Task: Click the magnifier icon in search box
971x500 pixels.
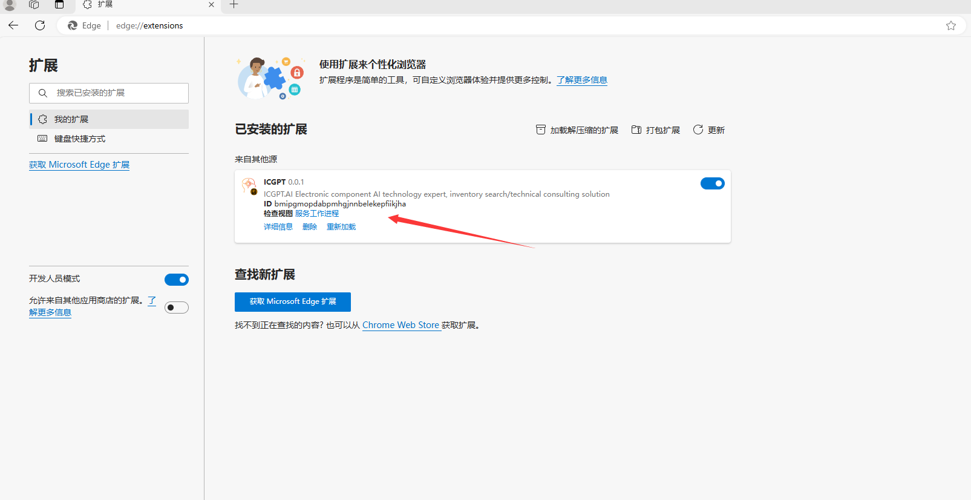Action: click(x=43, y=93)
